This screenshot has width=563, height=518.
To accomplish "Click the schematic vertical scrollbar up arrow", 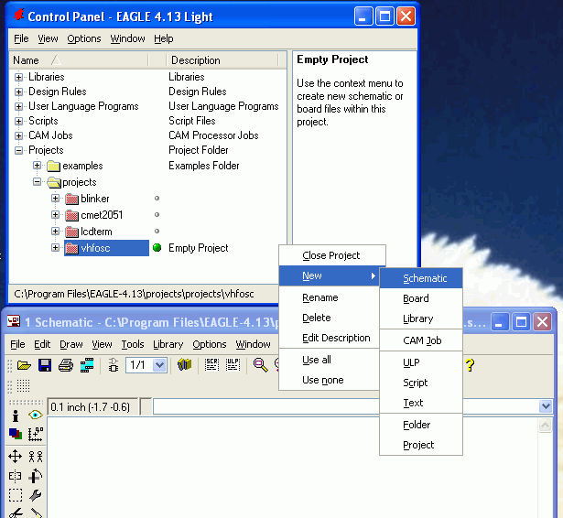I will coord(545,426).
